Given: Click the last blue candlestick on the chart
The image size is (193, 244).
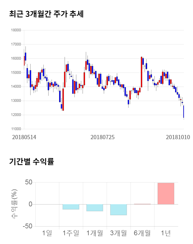Looking at the screenshot, I should [184, 111].
